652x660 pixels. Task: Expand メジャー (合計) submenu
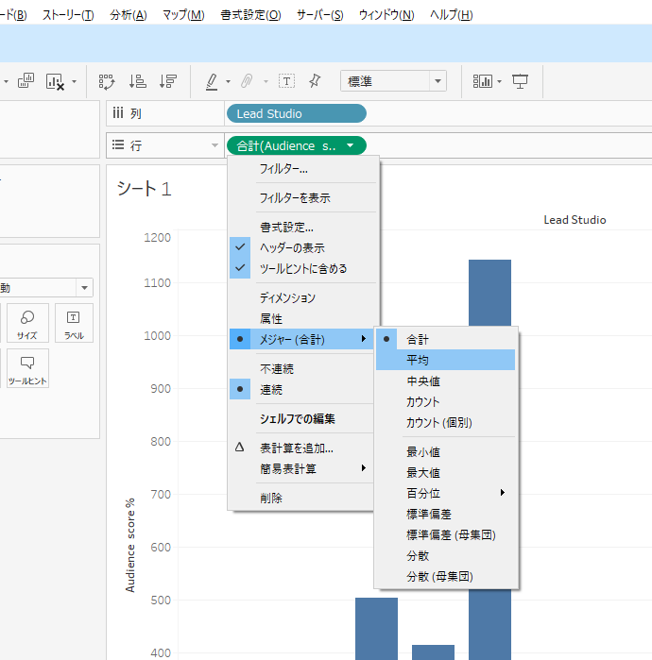[301, 339]
